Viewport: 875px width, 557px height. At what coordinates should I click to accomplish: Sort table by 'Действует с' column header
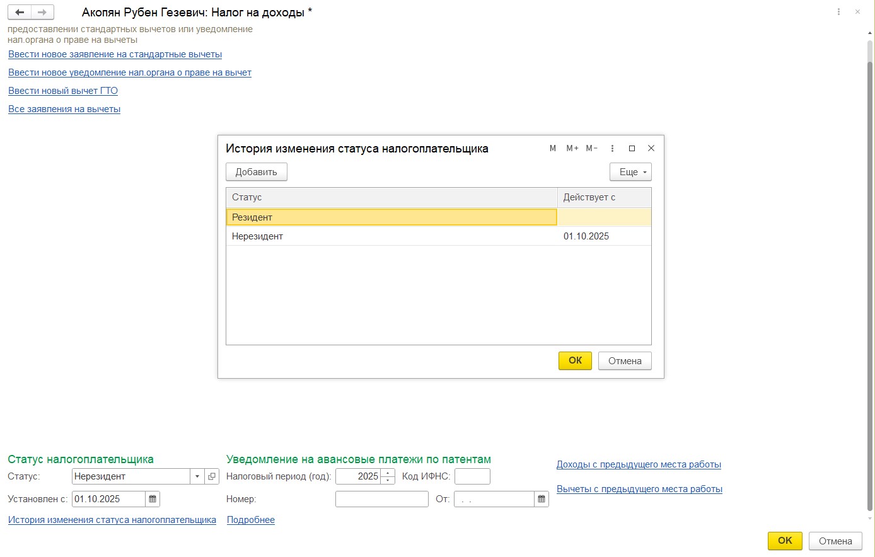[x=603, y=197]
